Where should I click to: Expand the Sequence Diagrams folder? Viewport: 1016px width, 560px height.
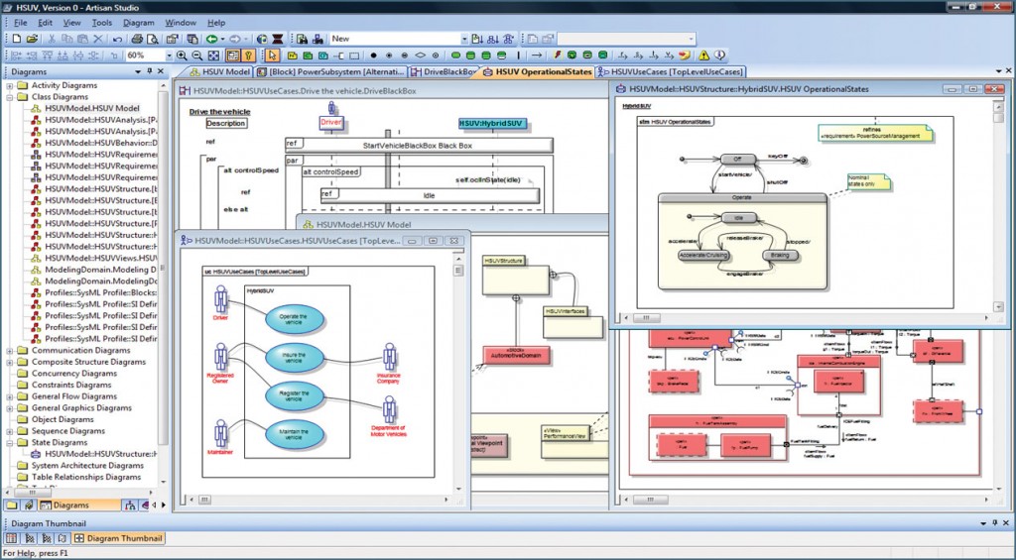pyautogui.click(x=10, y=431)
